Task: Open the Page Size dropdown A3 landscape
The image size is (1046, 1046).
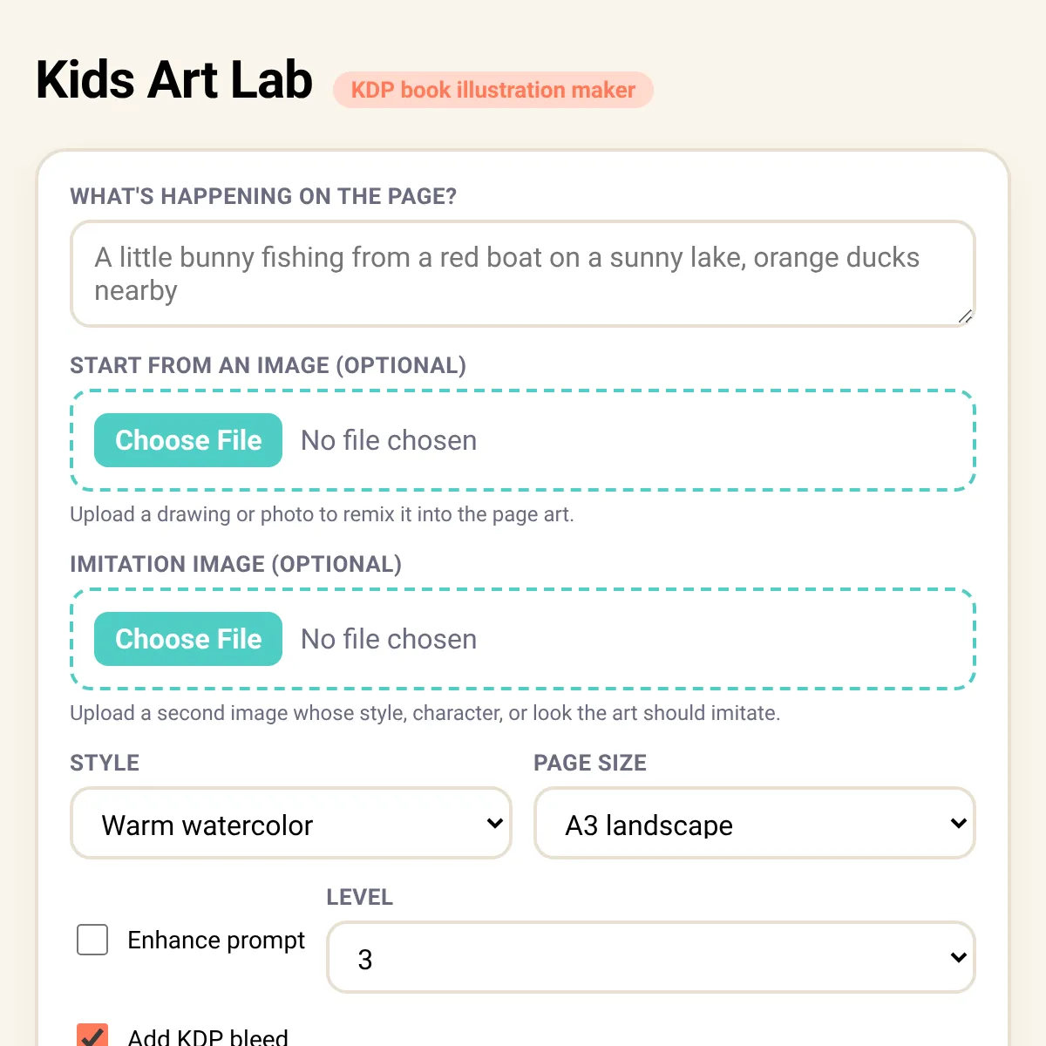Action: tap(754, 824)
